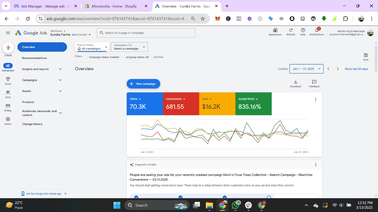Click the taskbar Search box
The image size is (378, 212).
coord(157,205)
